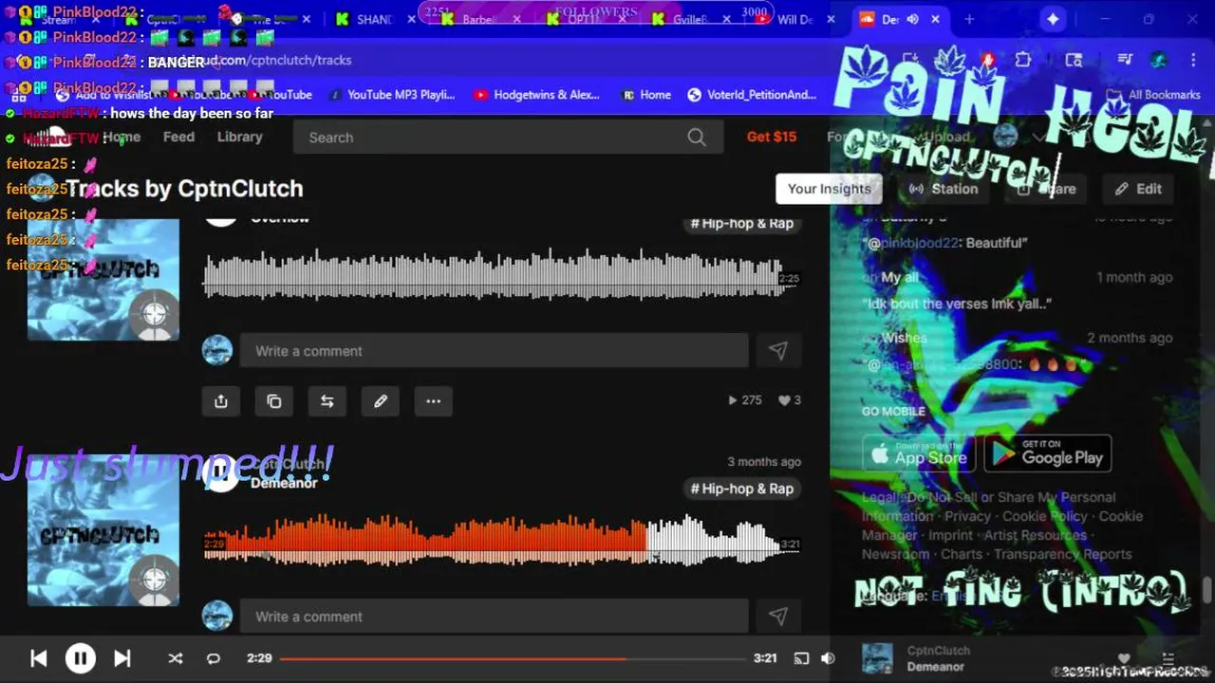Mute the player volume speaker icon
Image resolution: width=1215 pixels, height=683 pixels.
click(x=828, y=658)
